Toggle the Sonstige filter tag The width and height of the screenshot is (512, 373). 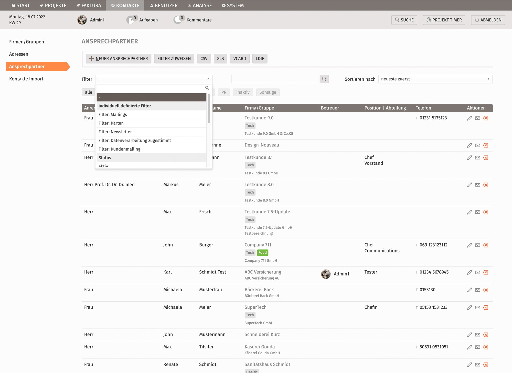[268, 92]
